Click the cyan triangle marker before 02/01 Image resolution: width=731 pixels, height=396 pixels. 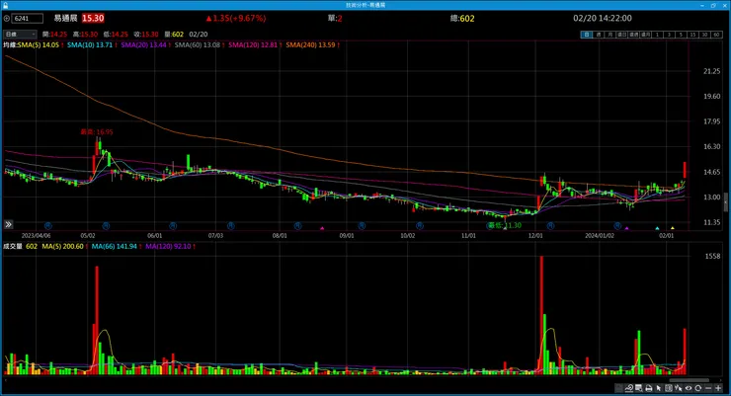[x=657, y=228]
